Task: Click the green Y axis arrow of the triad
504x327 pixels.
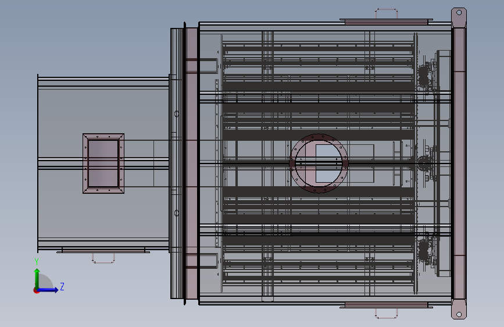Action: [x=37, y=278]
